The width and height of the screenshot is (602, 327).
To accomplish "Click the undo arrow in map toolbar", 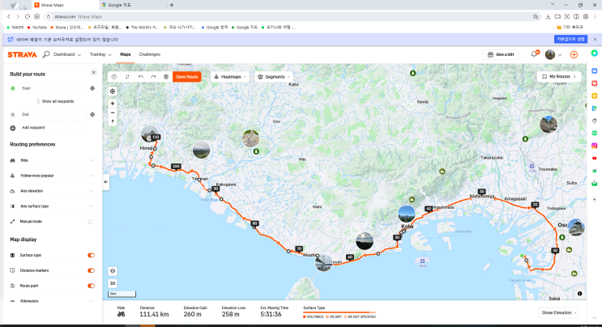I will pos(139,76).
